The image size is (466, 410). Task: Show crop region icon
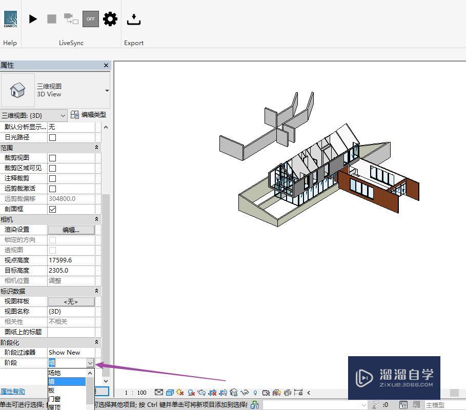tap(223, 393)
